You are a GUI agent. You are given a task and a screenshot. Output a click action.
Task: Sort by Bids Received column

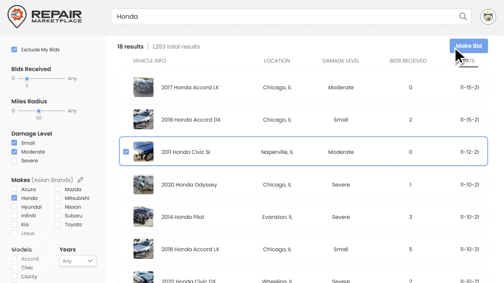point(408,61)
